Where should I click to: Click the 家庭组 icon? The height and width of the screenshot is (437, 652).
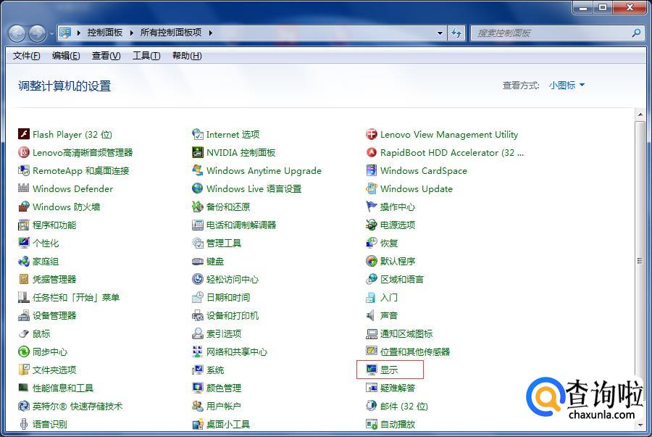coord(24,261)
